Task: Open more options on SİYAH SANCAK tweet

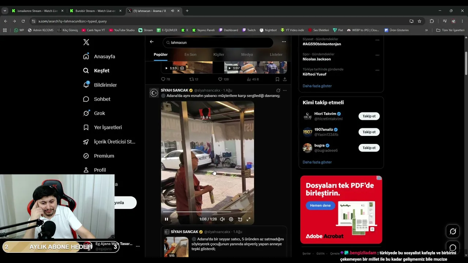Action: [x=285, y=90]
